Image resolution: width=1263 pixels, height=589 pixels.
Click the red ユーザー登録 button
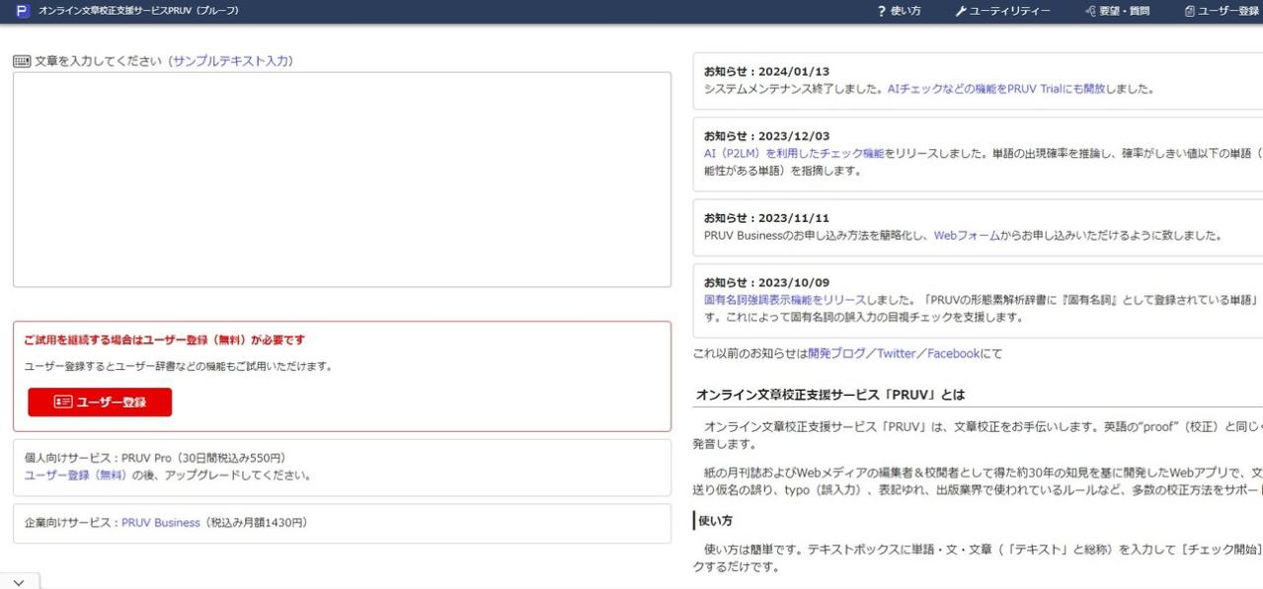point(100,402)
